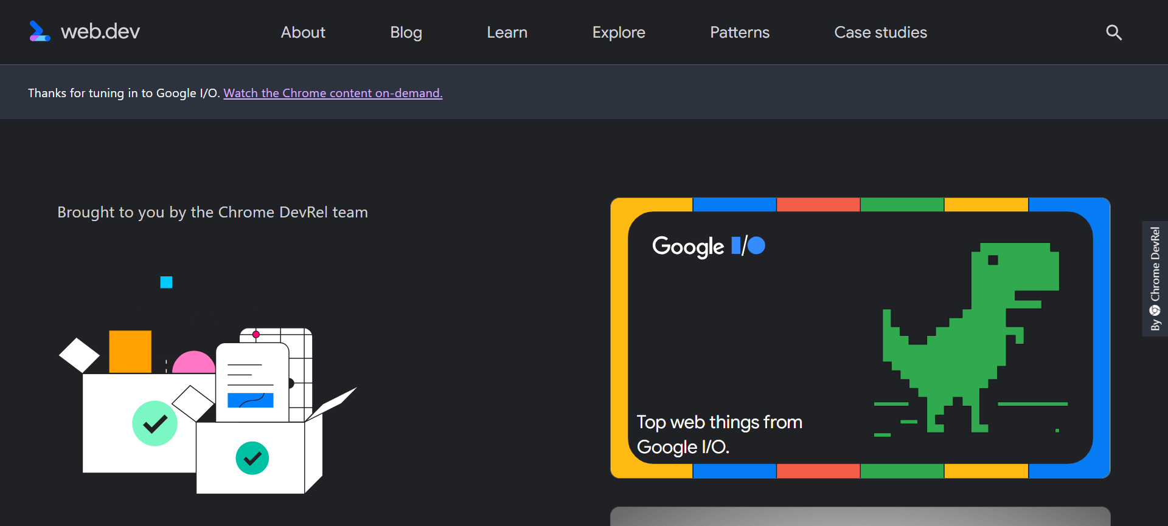This screenshot has height=526, width=1168.
Task: Click the Top web things from Google I/O caption
Action: 719,434
